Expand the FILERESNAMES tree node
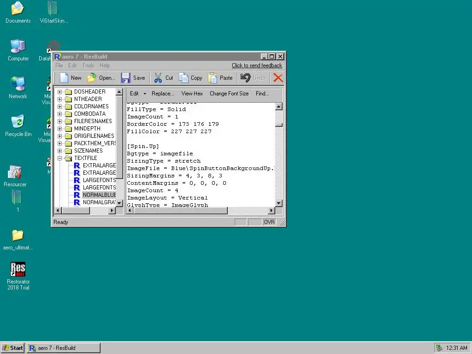This screenshot has width=472, height=354. pyautogui.click(x=59, y=121)
